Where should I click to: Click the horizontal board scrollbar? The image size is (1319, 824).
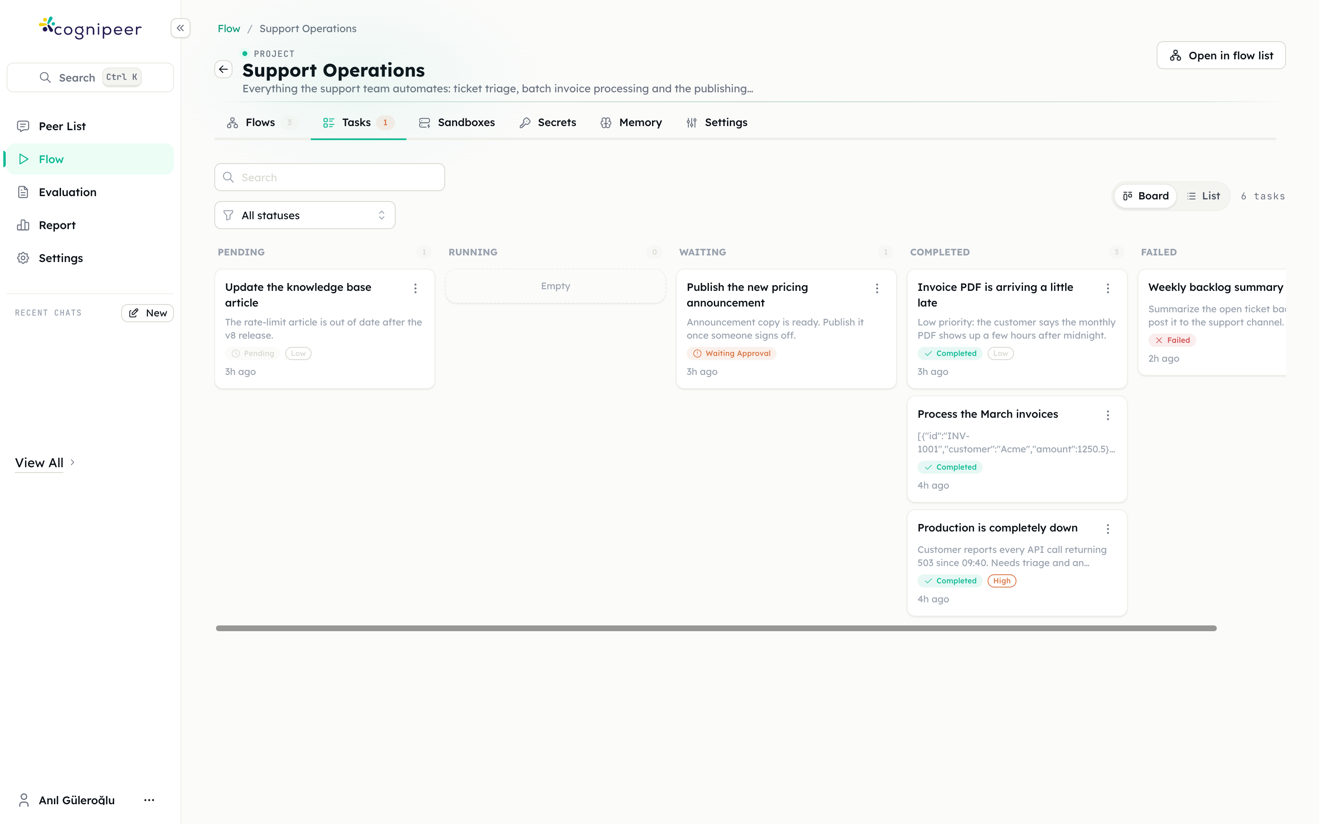pos(716,628)
